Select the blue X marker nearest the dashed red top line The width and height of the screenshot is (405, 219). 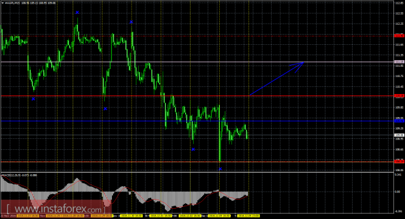pos(131,22)
